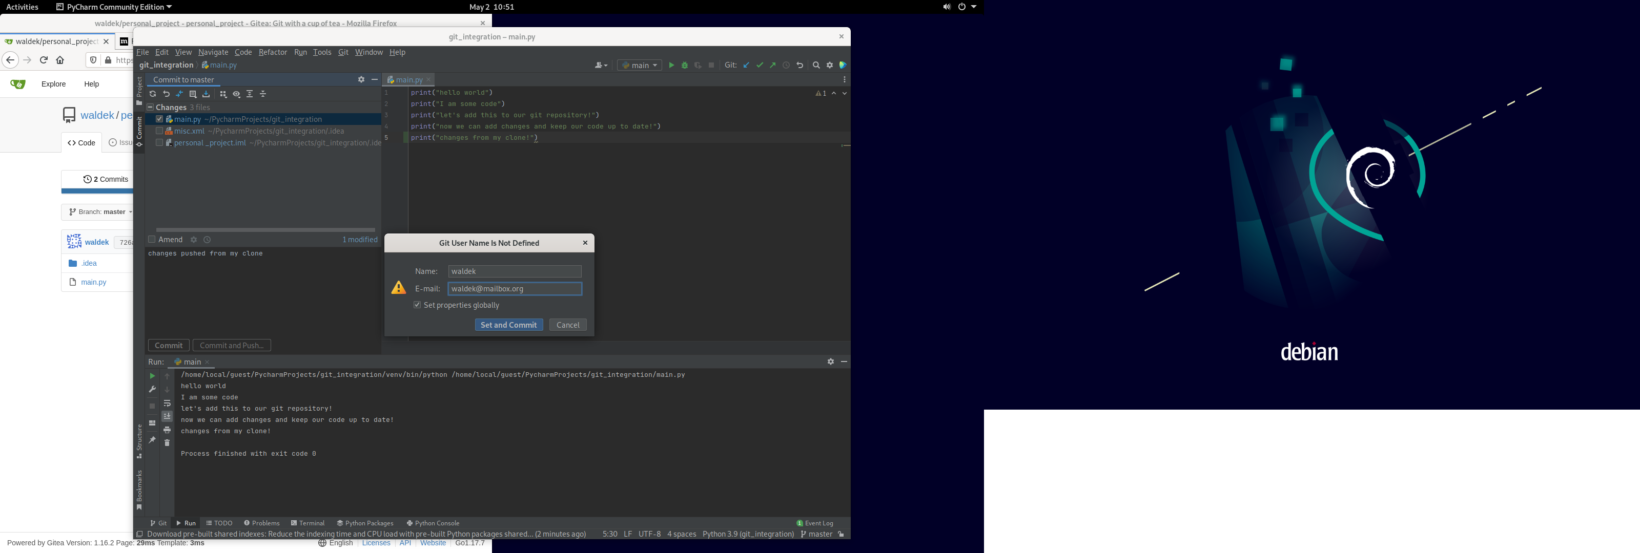Click the commit message text area
The image size is (1640, 553).
click(x=262, y=291)
